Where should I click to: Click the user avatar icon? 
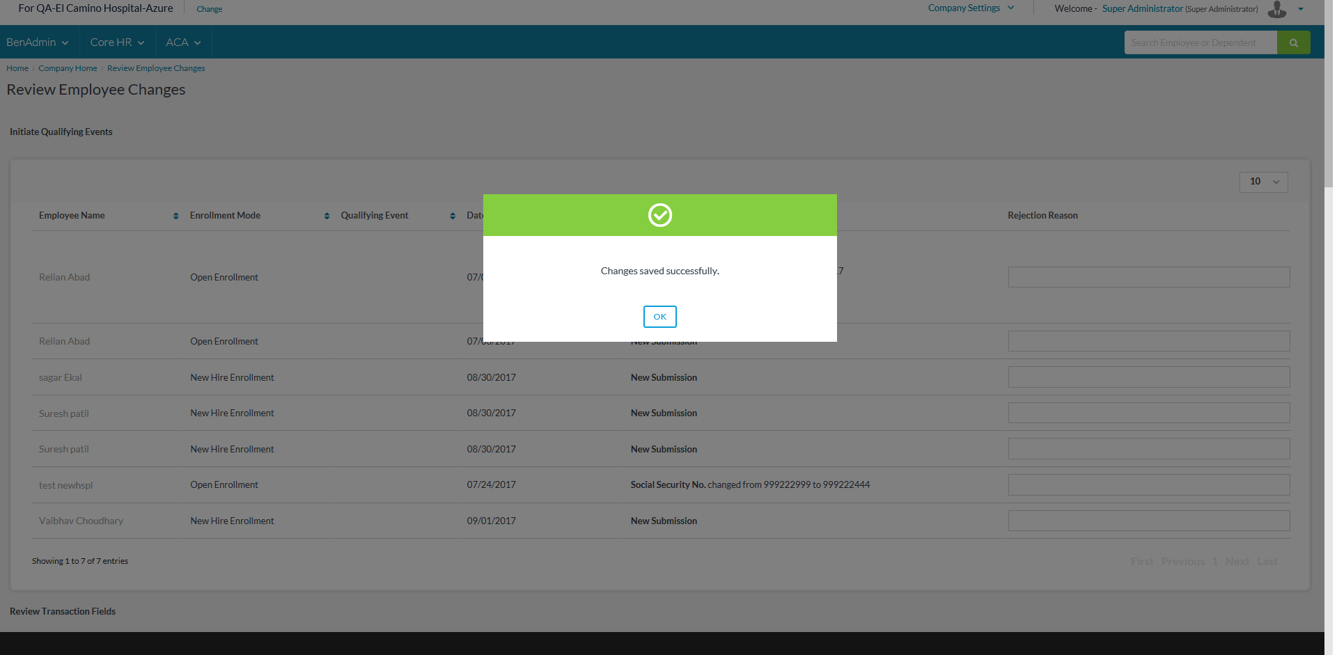(x=1277, y=9)
